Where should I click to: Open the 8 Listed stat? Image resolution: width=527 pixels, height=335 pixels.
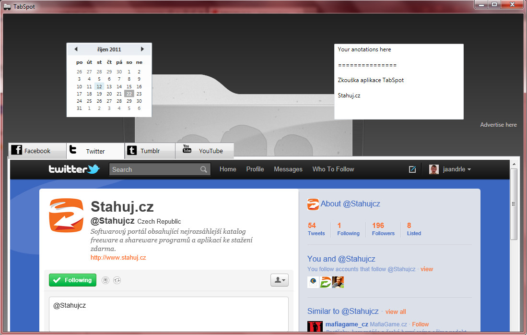tap(414, 229)
